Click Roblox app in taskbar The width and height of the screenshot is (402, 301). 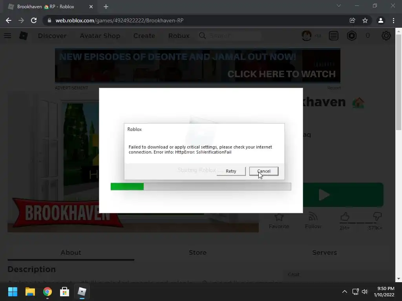pos(82,292)
